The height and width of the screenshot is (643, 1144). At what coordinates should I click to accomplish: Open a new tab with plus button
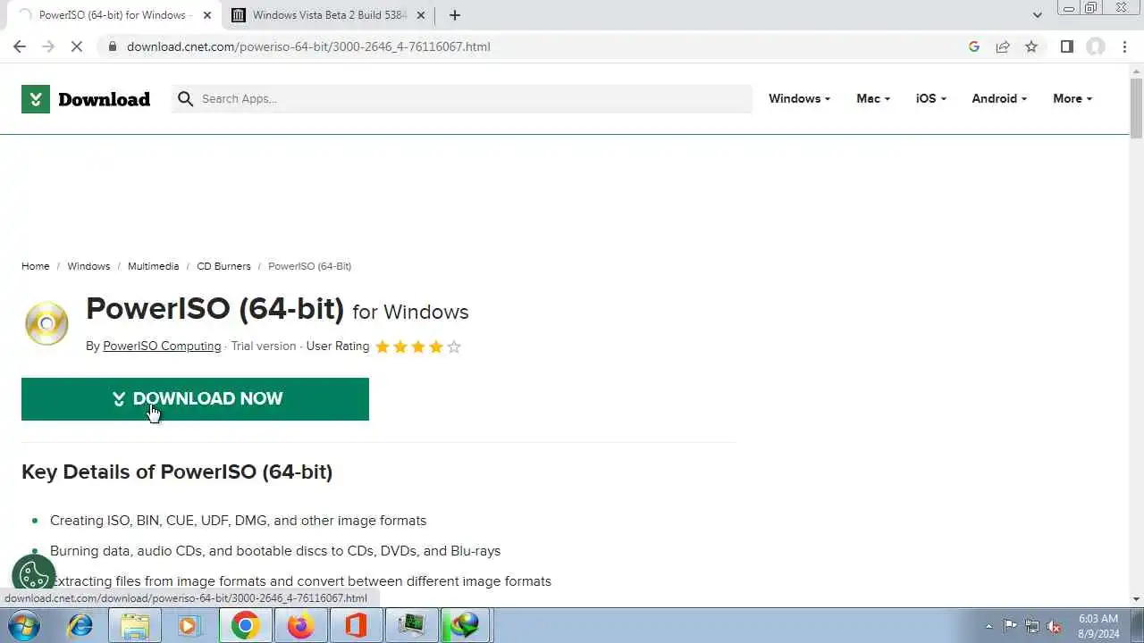tap(455, 15)
